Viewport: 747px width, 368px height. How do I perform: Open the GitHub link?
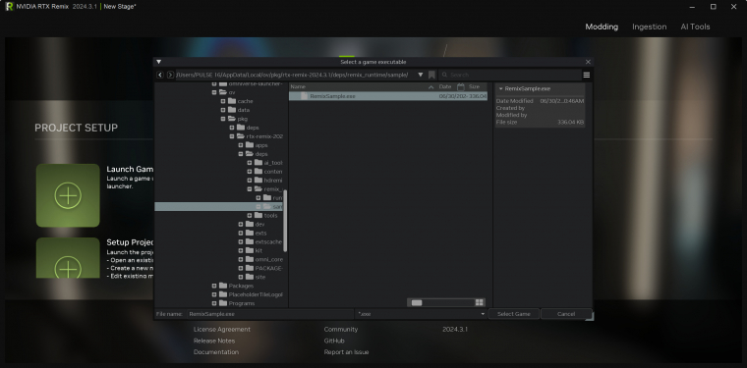click(334, 341)
